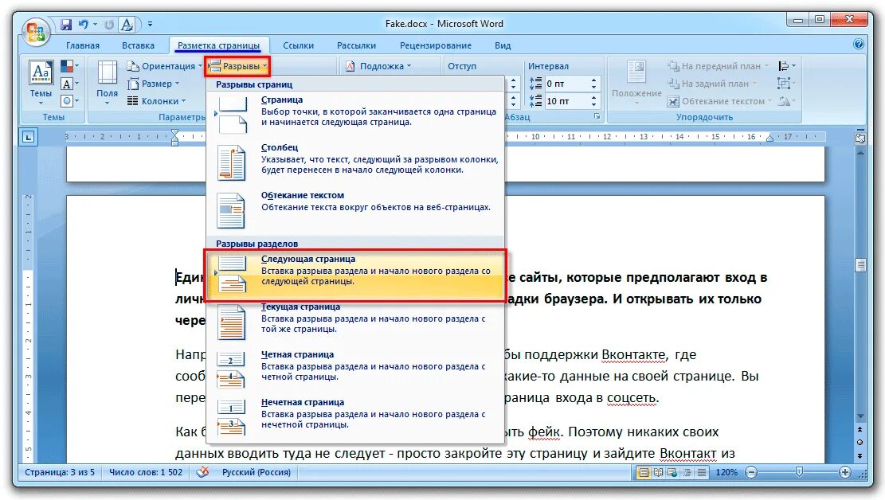Click the quick styles icon in quick access toolbar
Viewport: 885px width, 500px height.
coord(127,24)
